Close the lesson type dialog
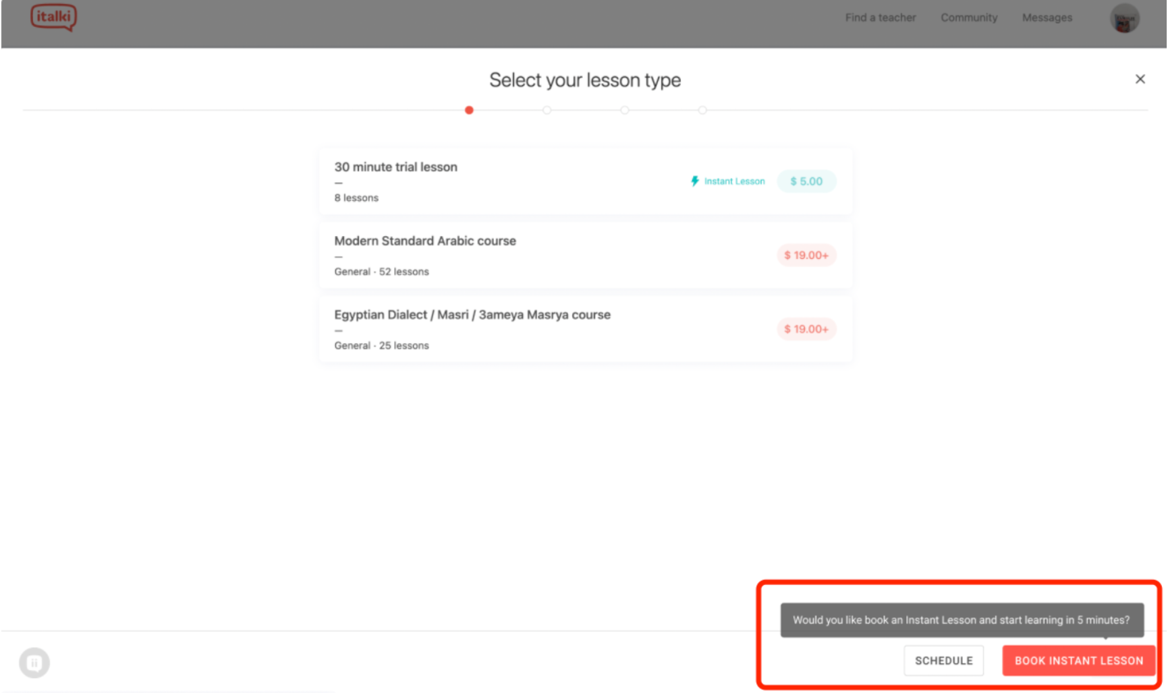The width and height of the screenshot is (1170, 693). [1140, 80]
